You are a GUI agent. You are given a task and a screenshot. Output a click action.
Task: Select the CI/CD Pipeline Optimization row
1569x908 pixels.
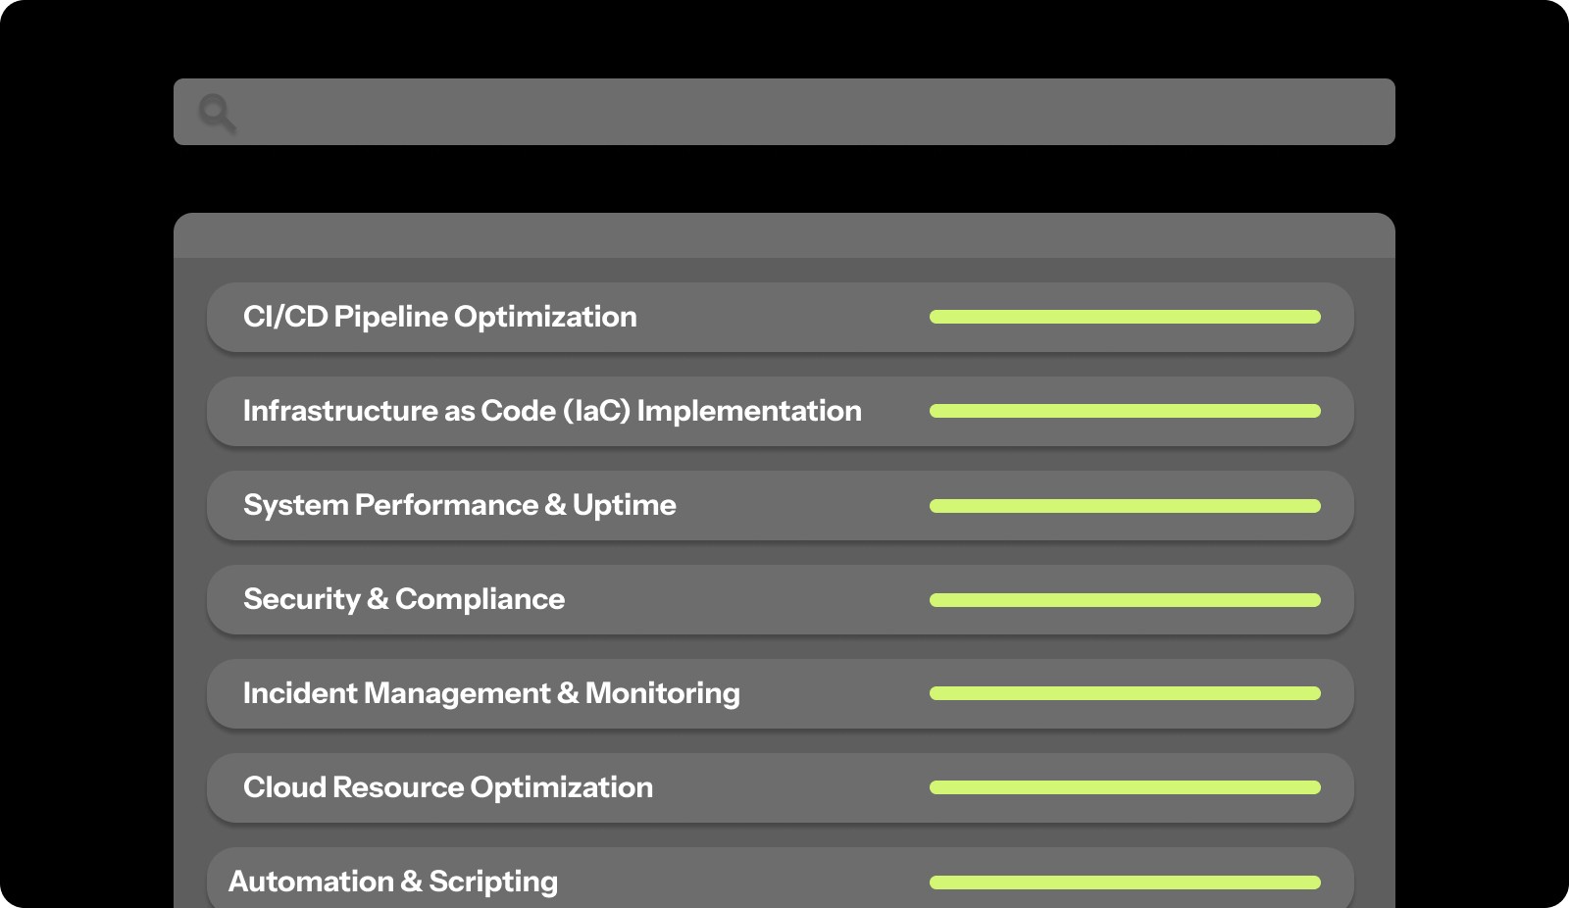(780, 316)
